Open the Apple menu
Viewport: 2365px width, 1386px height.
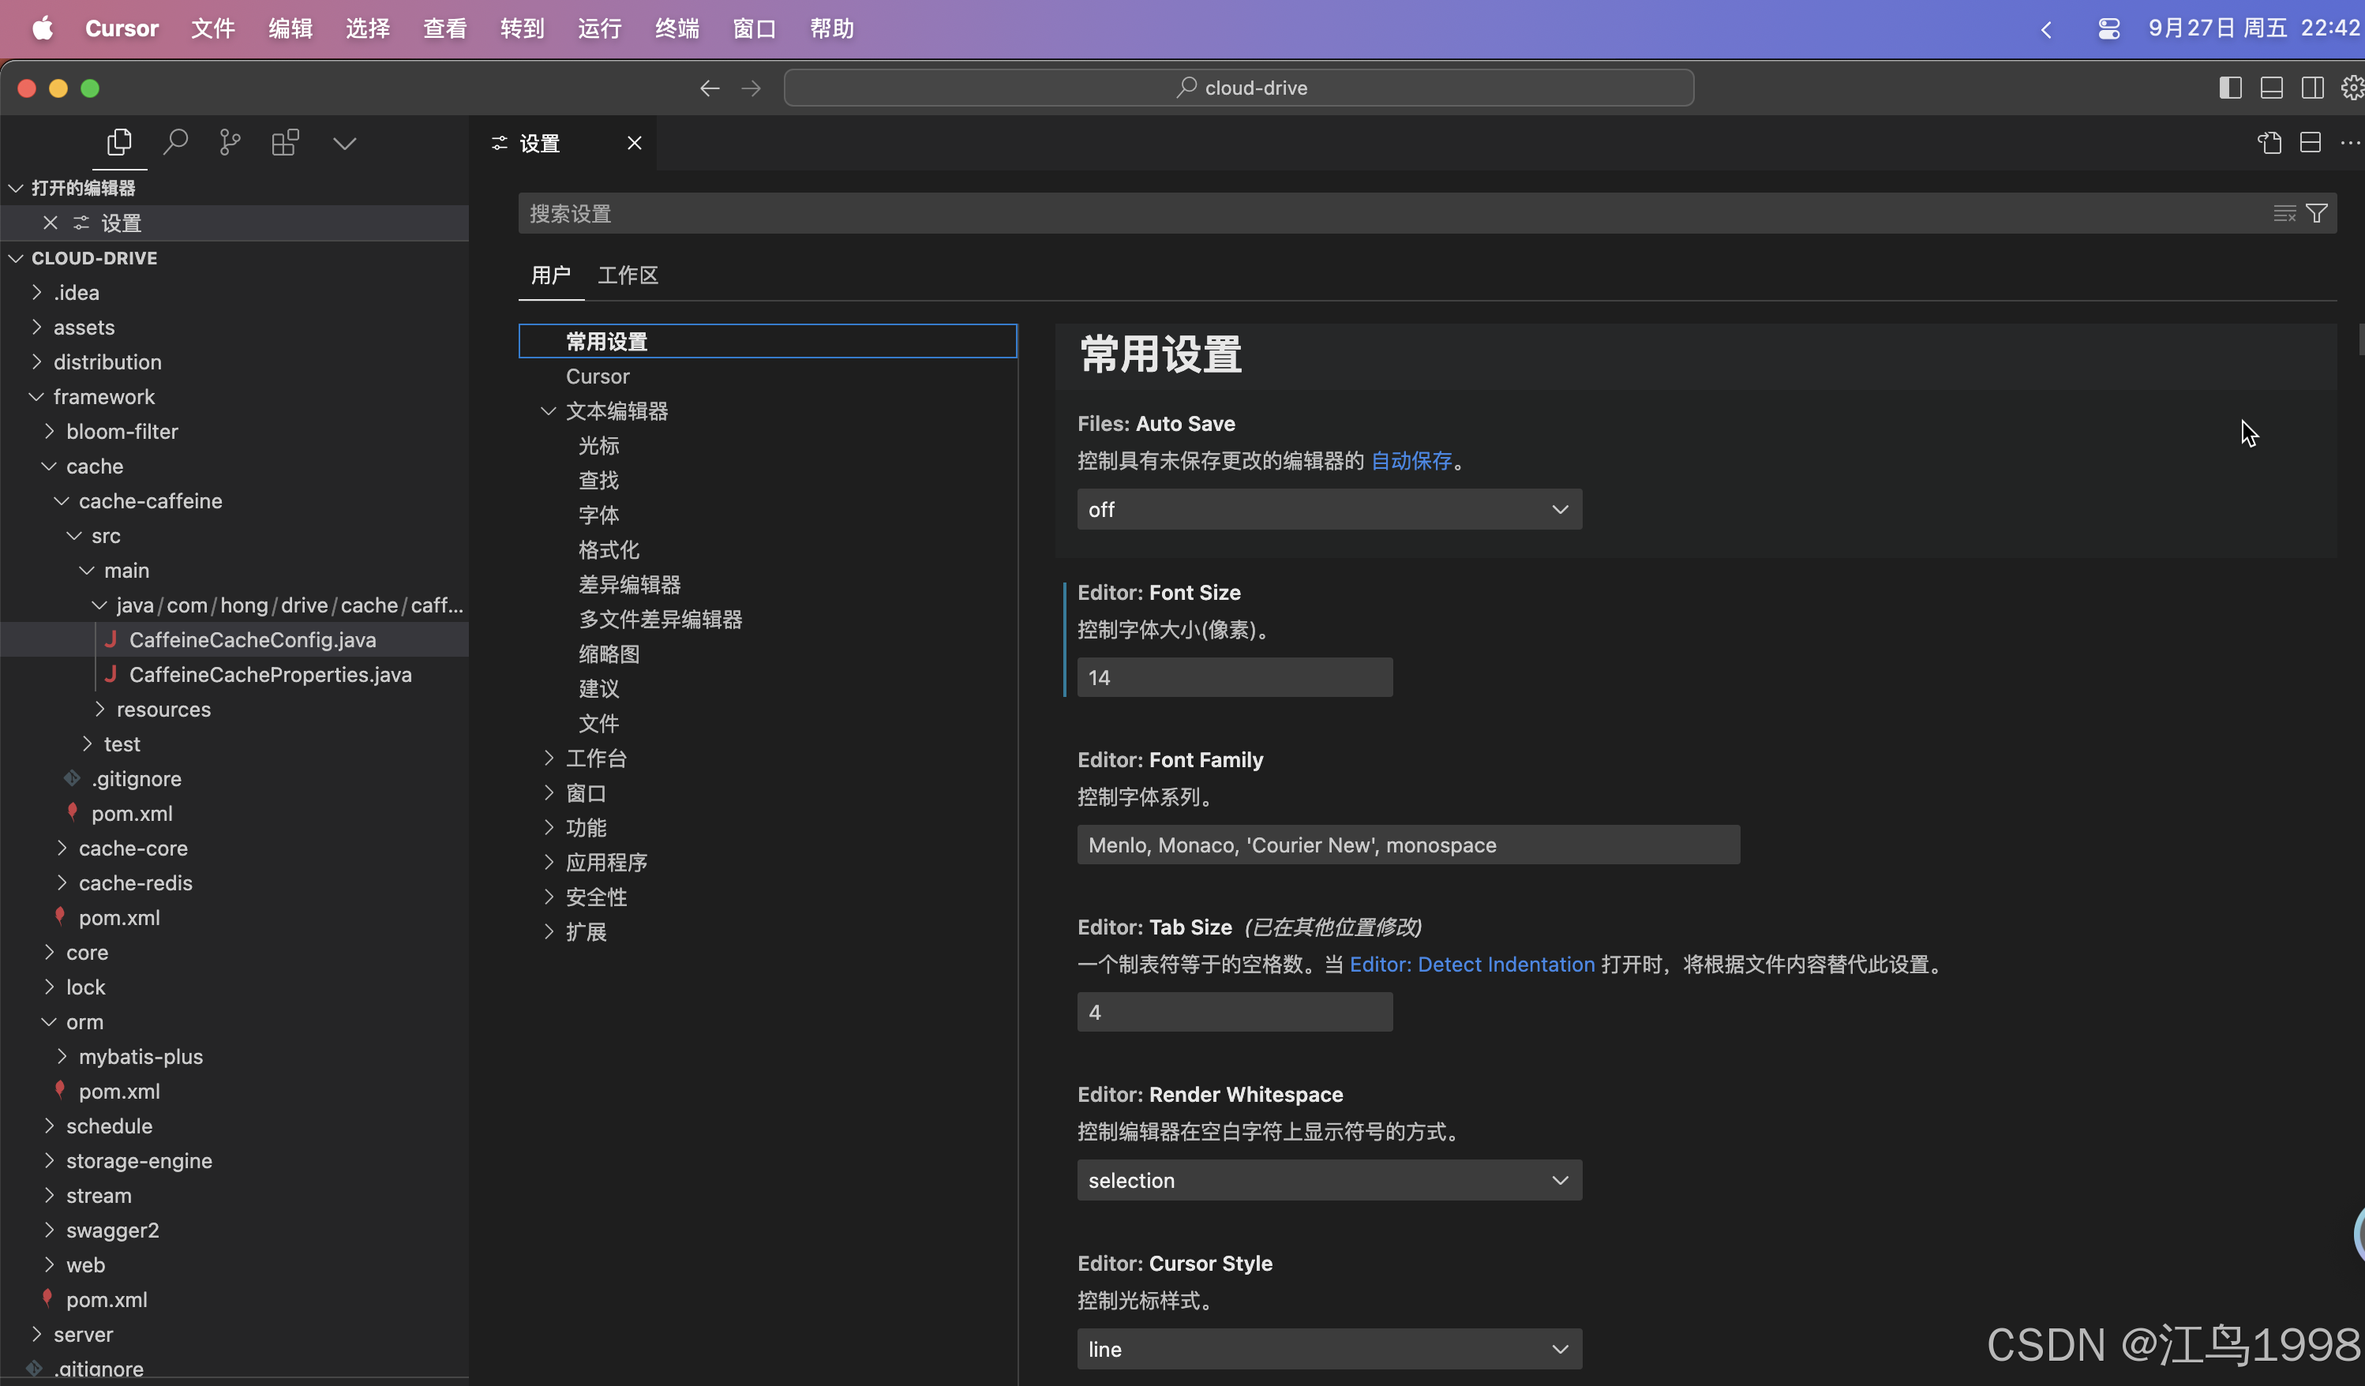(x=43, y=29)
